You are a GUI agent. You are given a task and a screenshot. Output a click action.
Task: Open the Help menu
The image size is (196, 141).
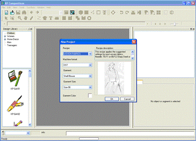pos(49,8)
